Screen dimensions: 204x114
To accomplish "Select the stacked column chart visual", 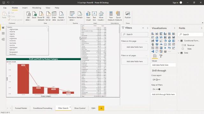I will 157,34.
